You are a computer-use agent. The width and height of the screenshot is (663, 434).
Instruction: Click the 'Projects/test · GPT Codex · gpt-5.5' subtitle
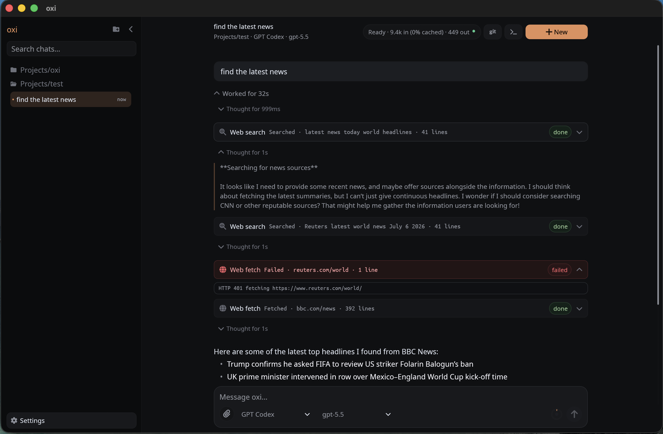tap(261, 37)
